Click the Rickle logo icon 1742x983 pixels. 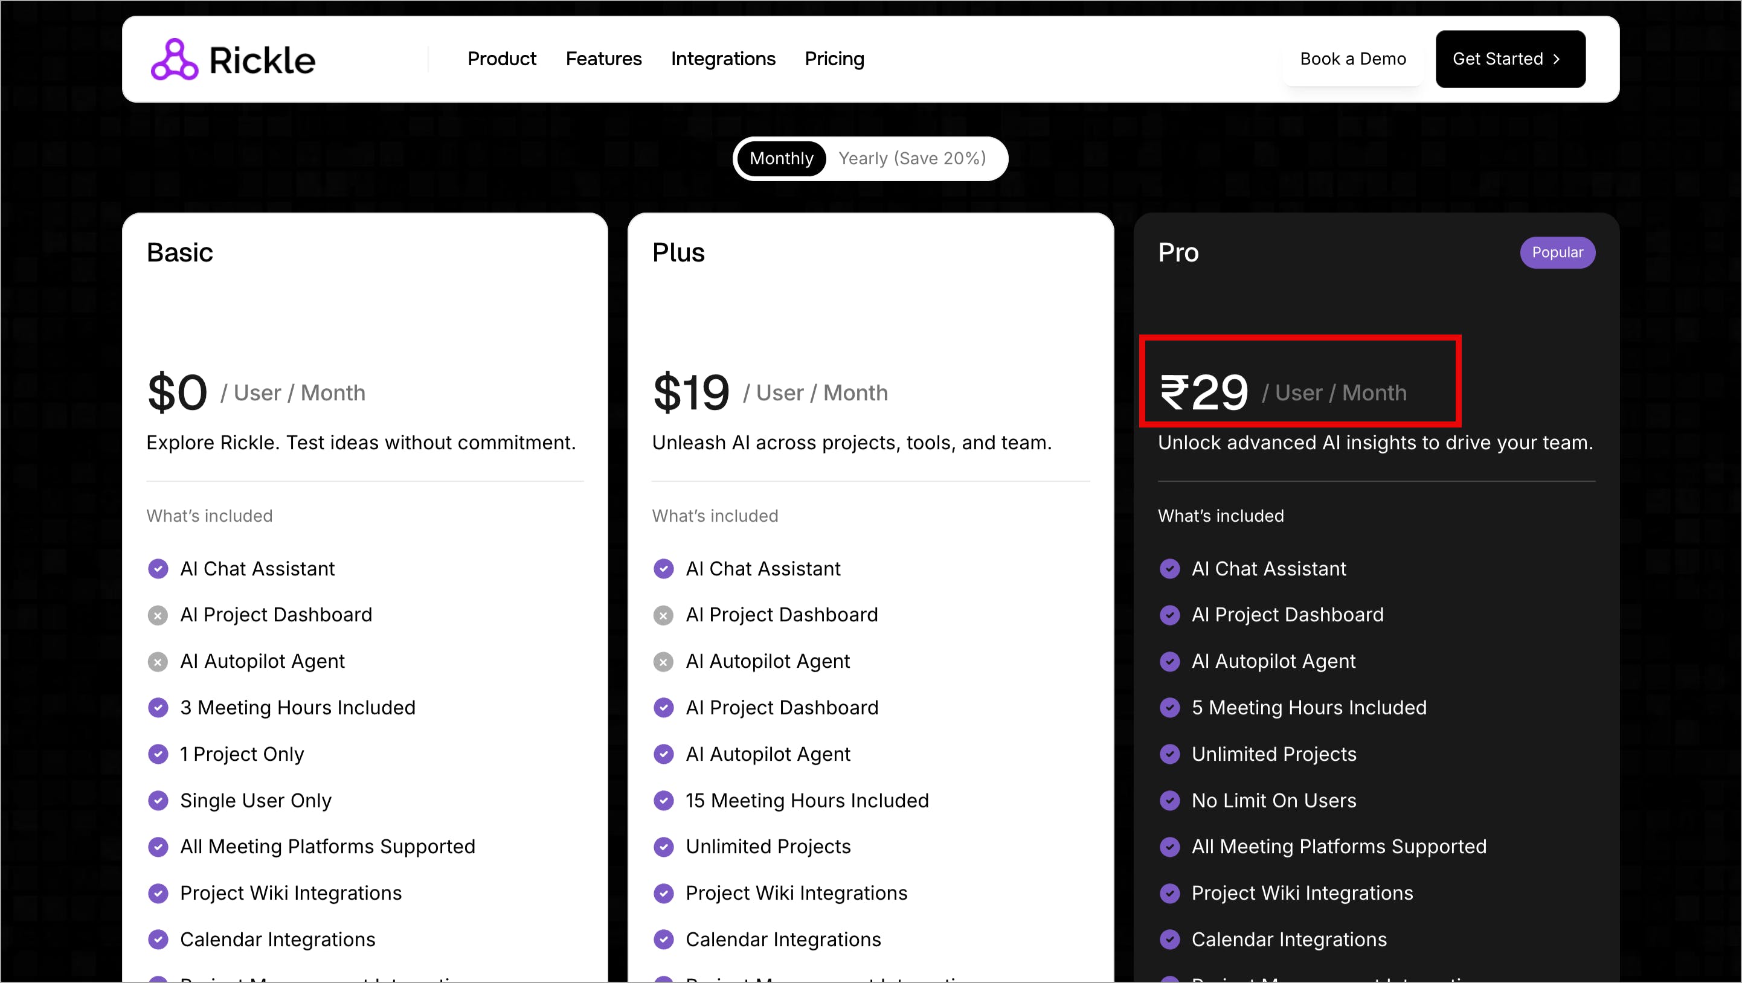point(174,60)
